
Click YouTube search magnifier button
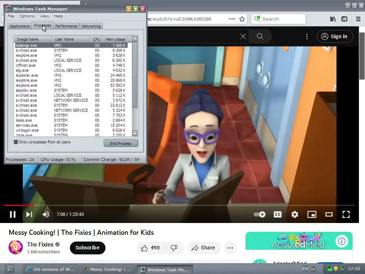coord(260,36)
